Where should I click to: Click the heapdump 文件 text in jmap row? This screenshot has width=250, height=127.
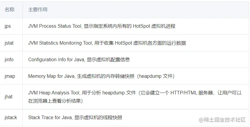tap(156, 76)
